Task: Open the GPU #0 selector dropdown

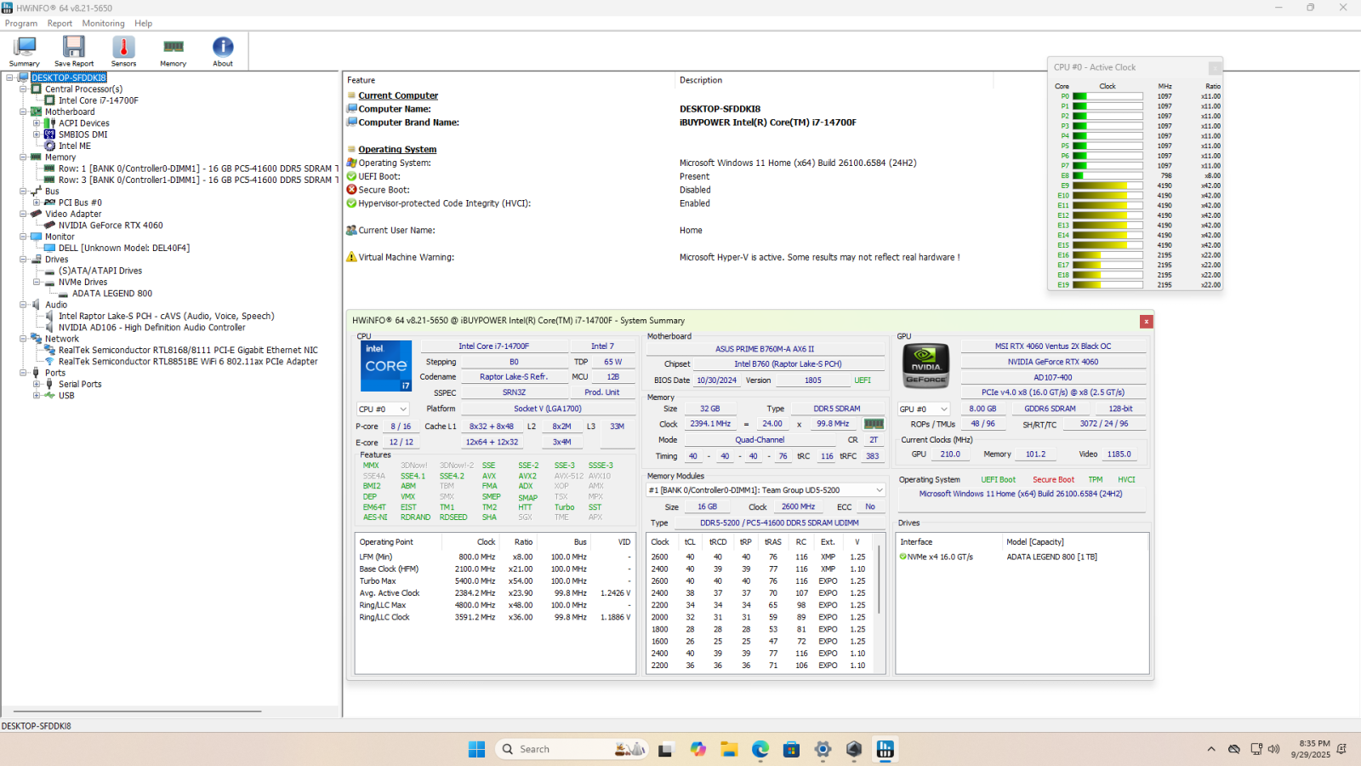Action: pos(924,409)
